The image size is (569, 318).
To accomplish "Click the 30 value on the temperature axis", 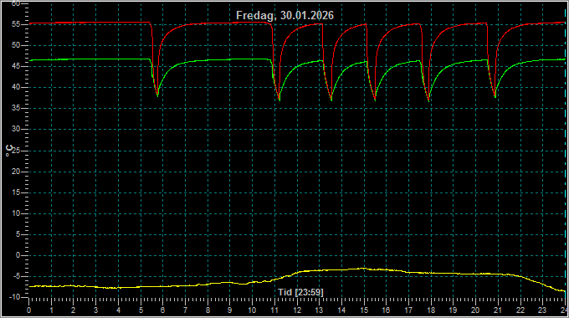I will click(16, 129).
